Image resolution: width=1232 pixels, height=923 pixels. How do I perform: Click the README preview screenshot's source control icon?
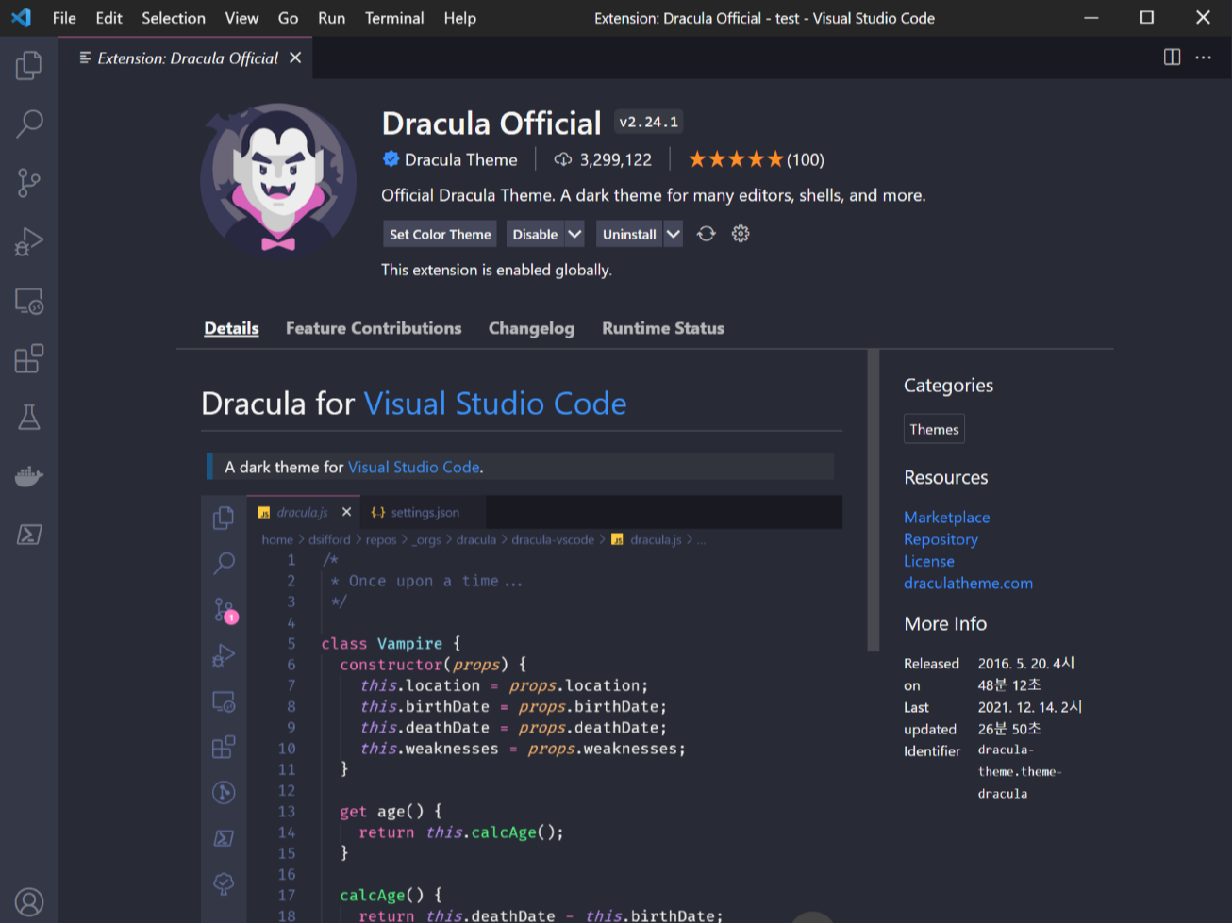pyautogui.click(x=225, y=610)
